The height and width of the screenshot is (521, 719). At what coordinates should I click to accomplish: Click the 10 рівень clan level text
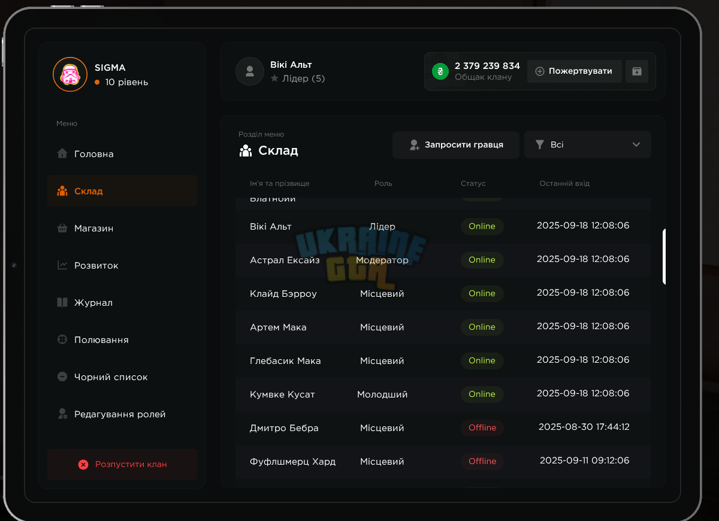pyautogui.click(x=126, y=82)
